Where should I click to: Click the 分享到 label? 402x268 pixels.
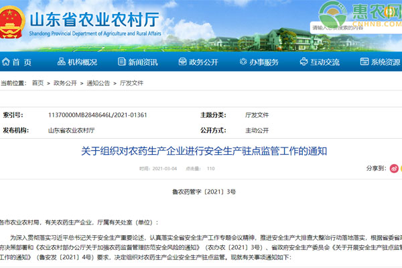pos(376,168)
